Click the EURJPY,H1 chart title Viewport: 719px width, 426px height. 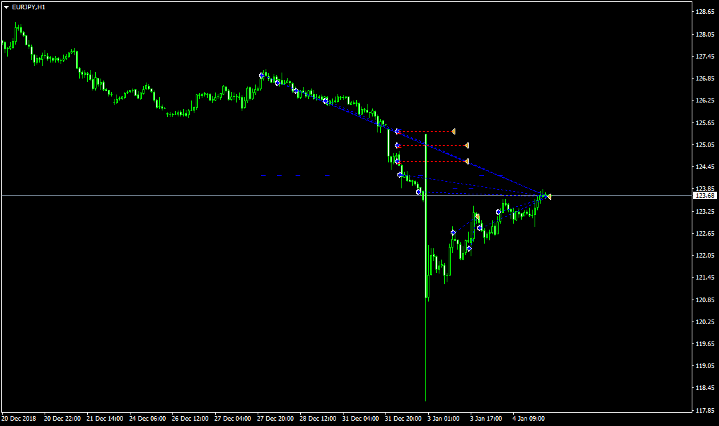[x=29, y=7]
